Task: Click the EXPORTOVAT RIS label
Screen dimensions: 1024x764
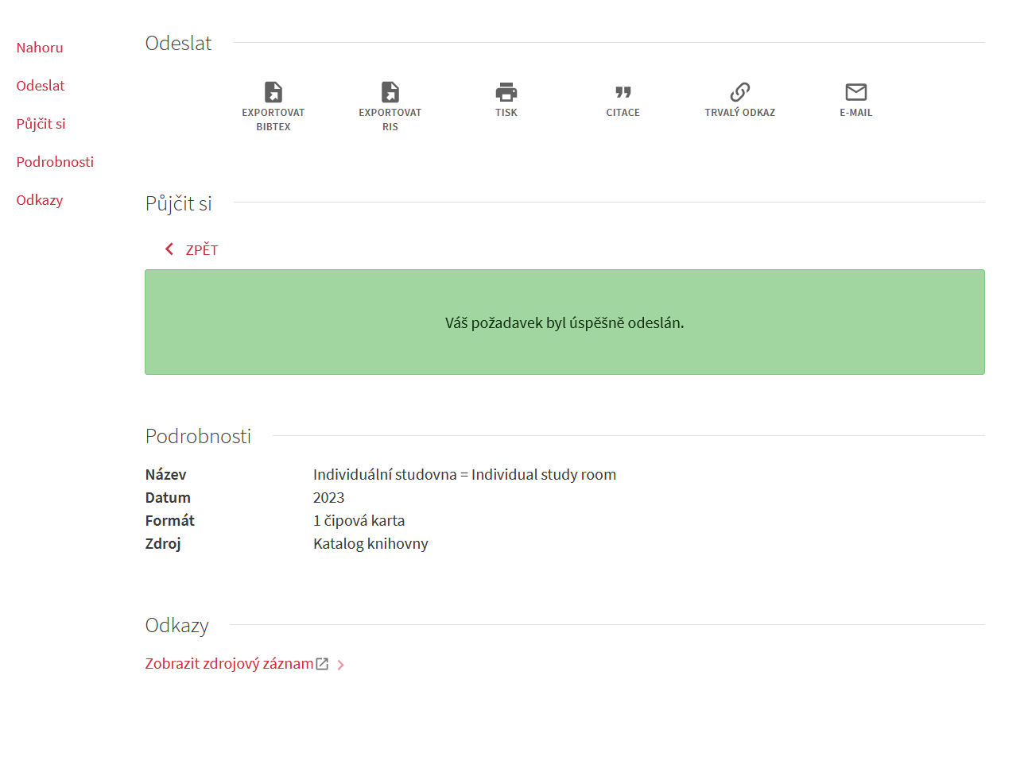Action: click(x=390, y=120)
